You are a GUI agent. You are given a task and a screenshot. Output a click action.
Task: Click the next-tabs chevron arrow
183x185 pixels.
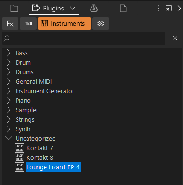click(x=179, y=8)
